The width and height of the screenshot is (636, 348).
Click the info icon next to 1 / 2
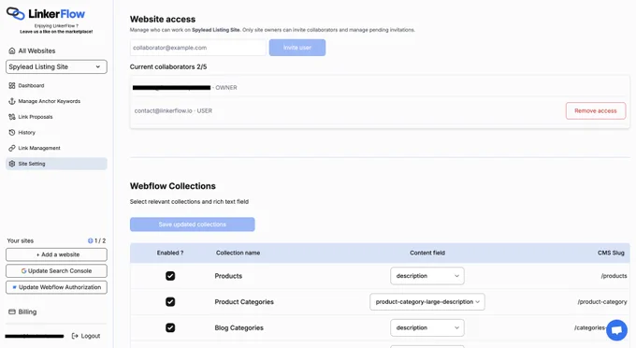[90, 240]
